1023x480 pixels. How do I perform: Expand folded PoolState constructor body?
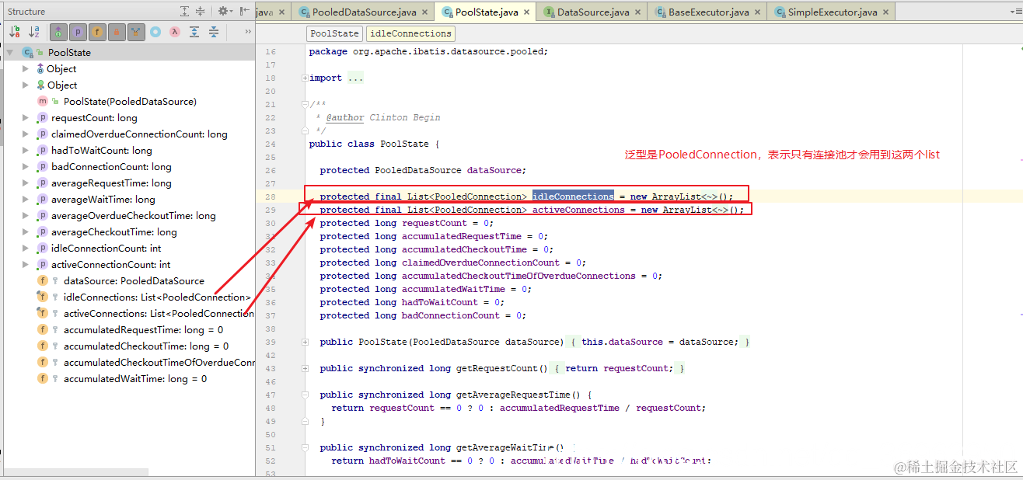[x=304, y=342]
